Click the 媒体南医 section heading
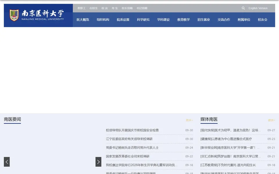The image size is (279, 174). tap(209, 119)
